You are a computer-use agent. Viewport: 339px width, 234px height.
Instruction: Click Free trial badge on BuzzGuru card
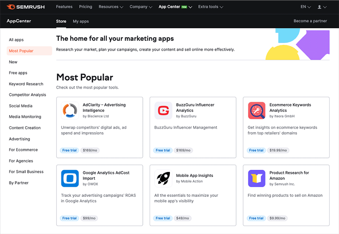[163, 150]
